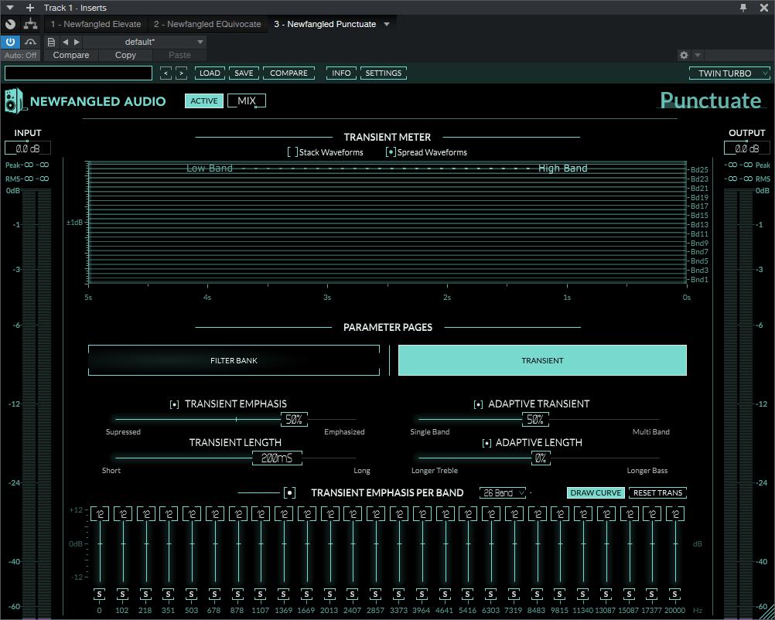Click the empty preset name field
The height and width of the screenshot is (620, 775).
78,73
